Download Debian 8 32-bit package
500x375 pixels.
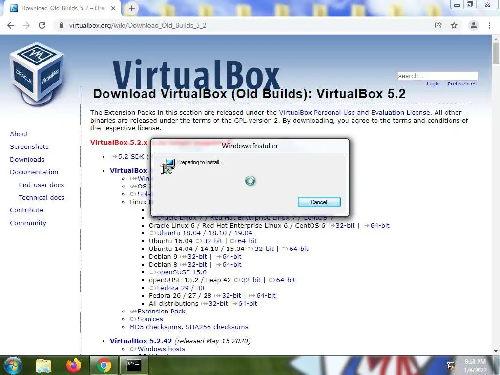click(x=197, y=265)
